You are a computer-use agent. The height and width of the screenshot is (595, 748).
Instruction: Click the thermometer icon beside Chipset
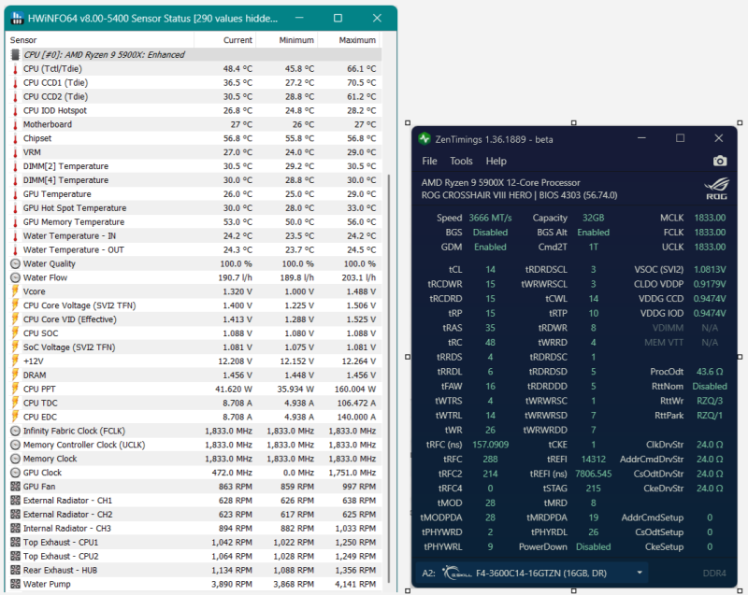click(15, 138)
